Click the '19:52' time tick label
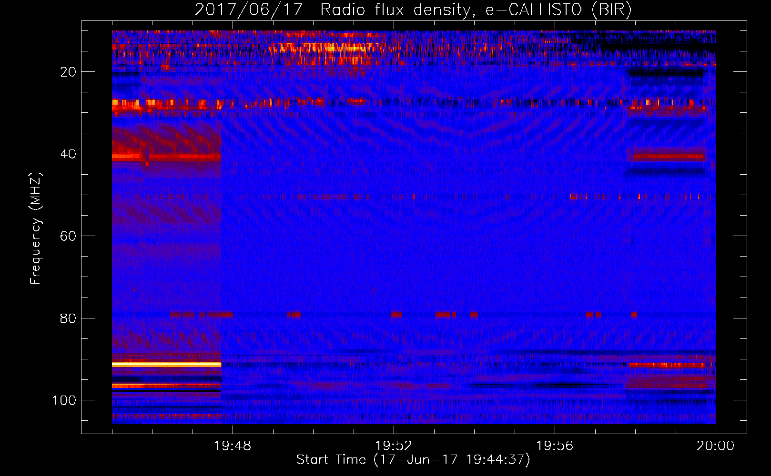Screen dimensions: 771x476 394,446
